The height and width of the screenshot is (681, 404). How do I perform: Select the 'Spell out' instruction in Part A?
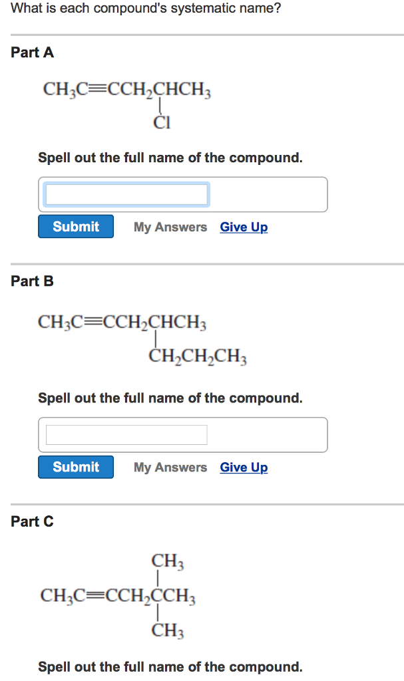170,158
